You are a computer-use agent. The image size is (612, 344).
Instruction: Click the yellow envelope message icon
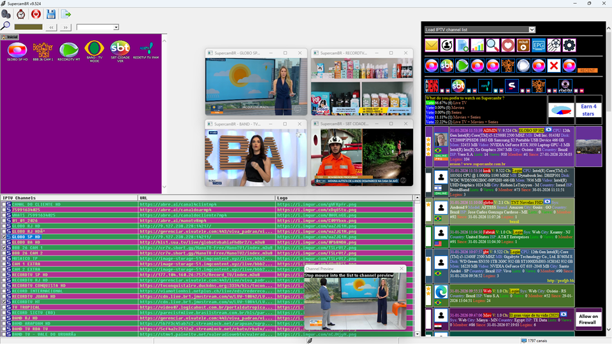432,45
